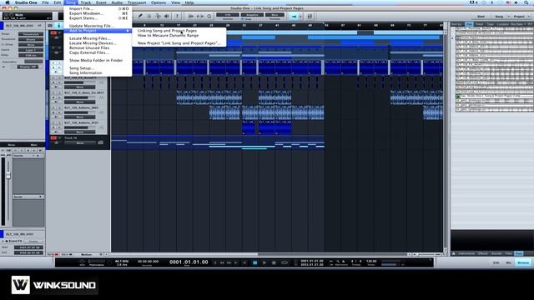Select the Listen (speaker) tool in toolbar
The image size is (534, 300).
(167, 16)
